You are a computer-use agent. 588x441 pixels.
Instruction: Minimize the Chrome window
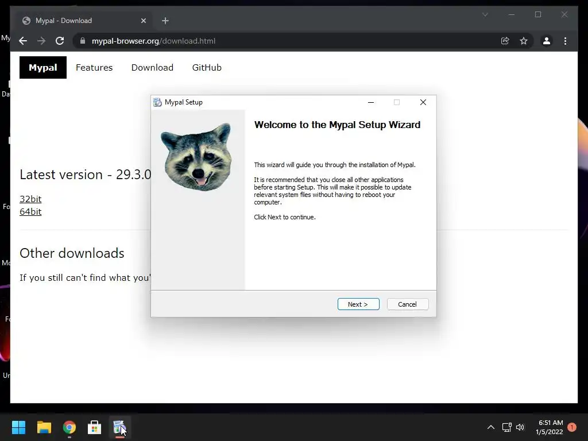[x=512, y=14]
